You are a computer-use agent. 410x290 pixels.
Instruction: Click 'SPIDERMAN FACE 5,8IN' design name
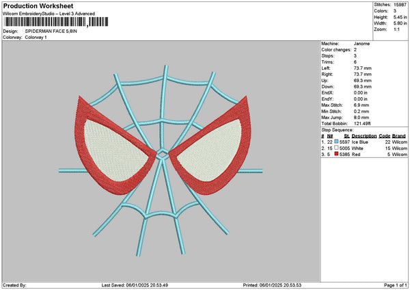51,31
